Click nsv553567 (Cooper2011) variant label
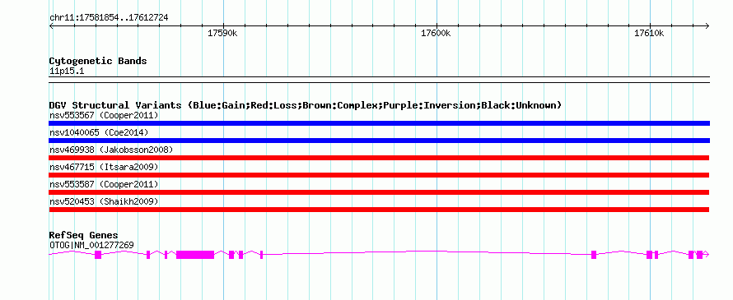Viewport: 733px width, 300px height. pyautogui.click(x=104, y=115)
